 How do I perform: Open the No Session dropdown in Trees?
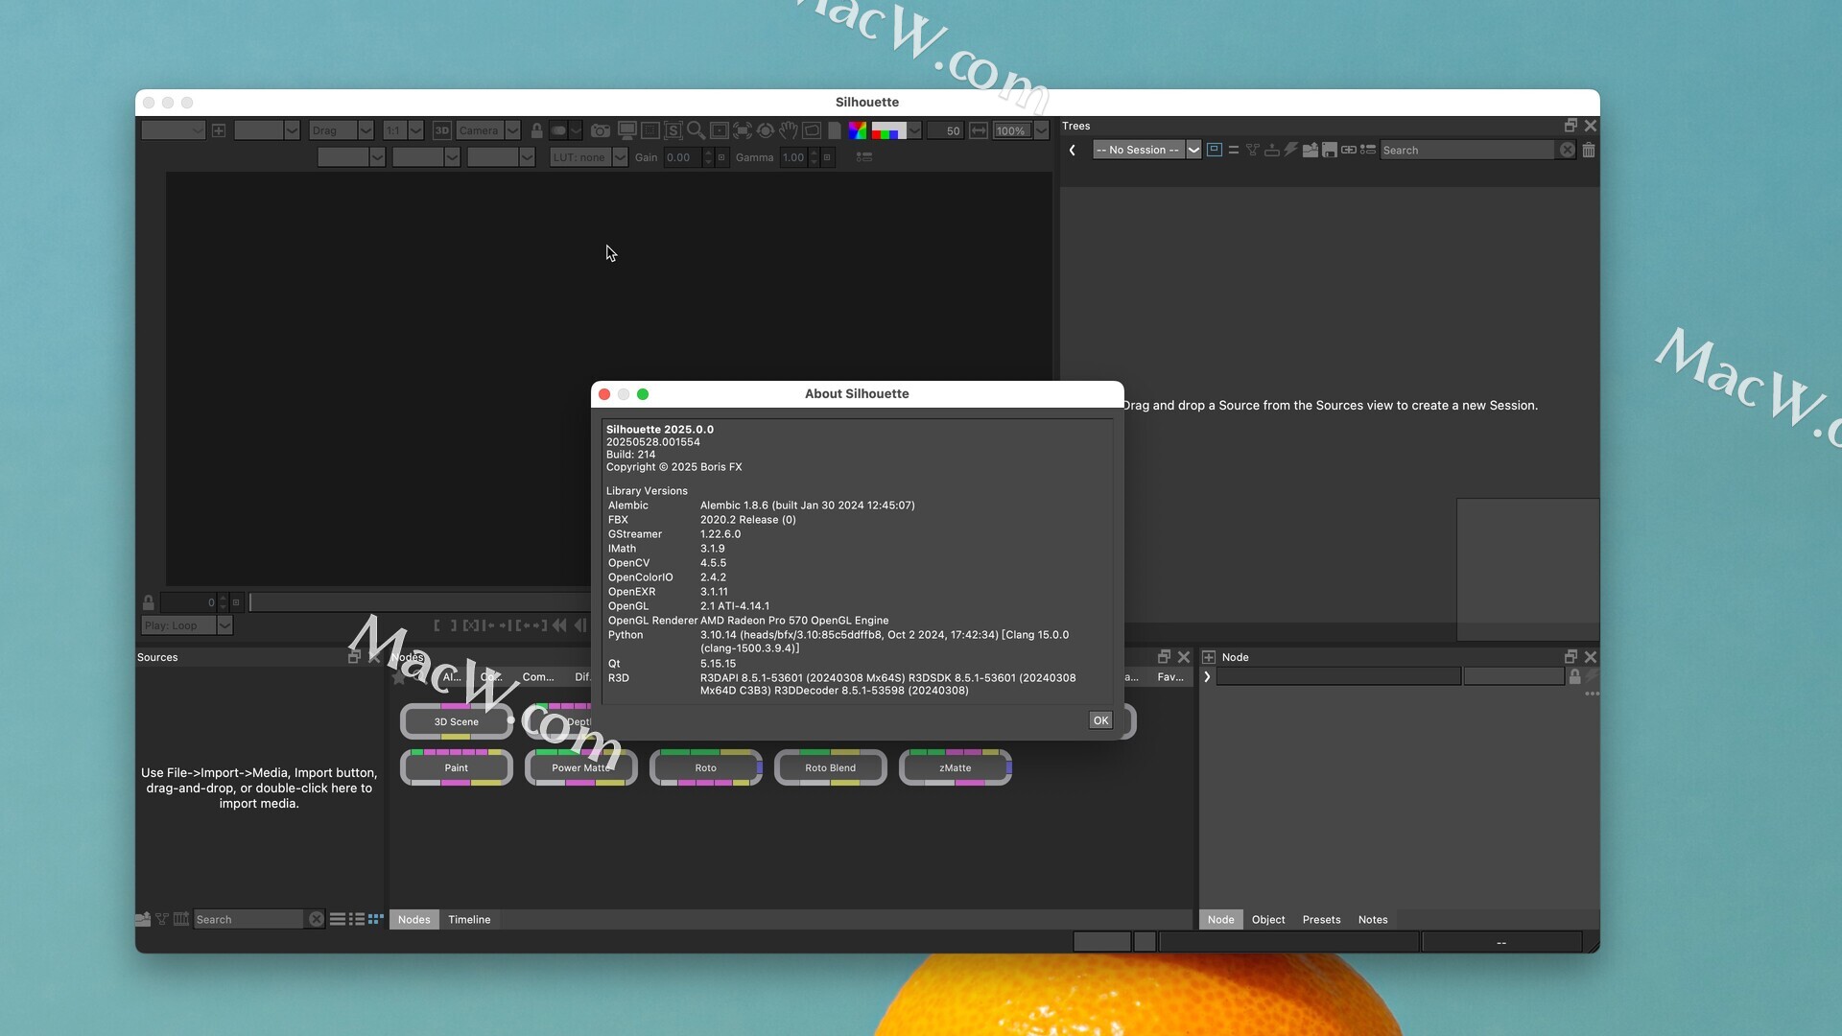tap(1147, 150)
